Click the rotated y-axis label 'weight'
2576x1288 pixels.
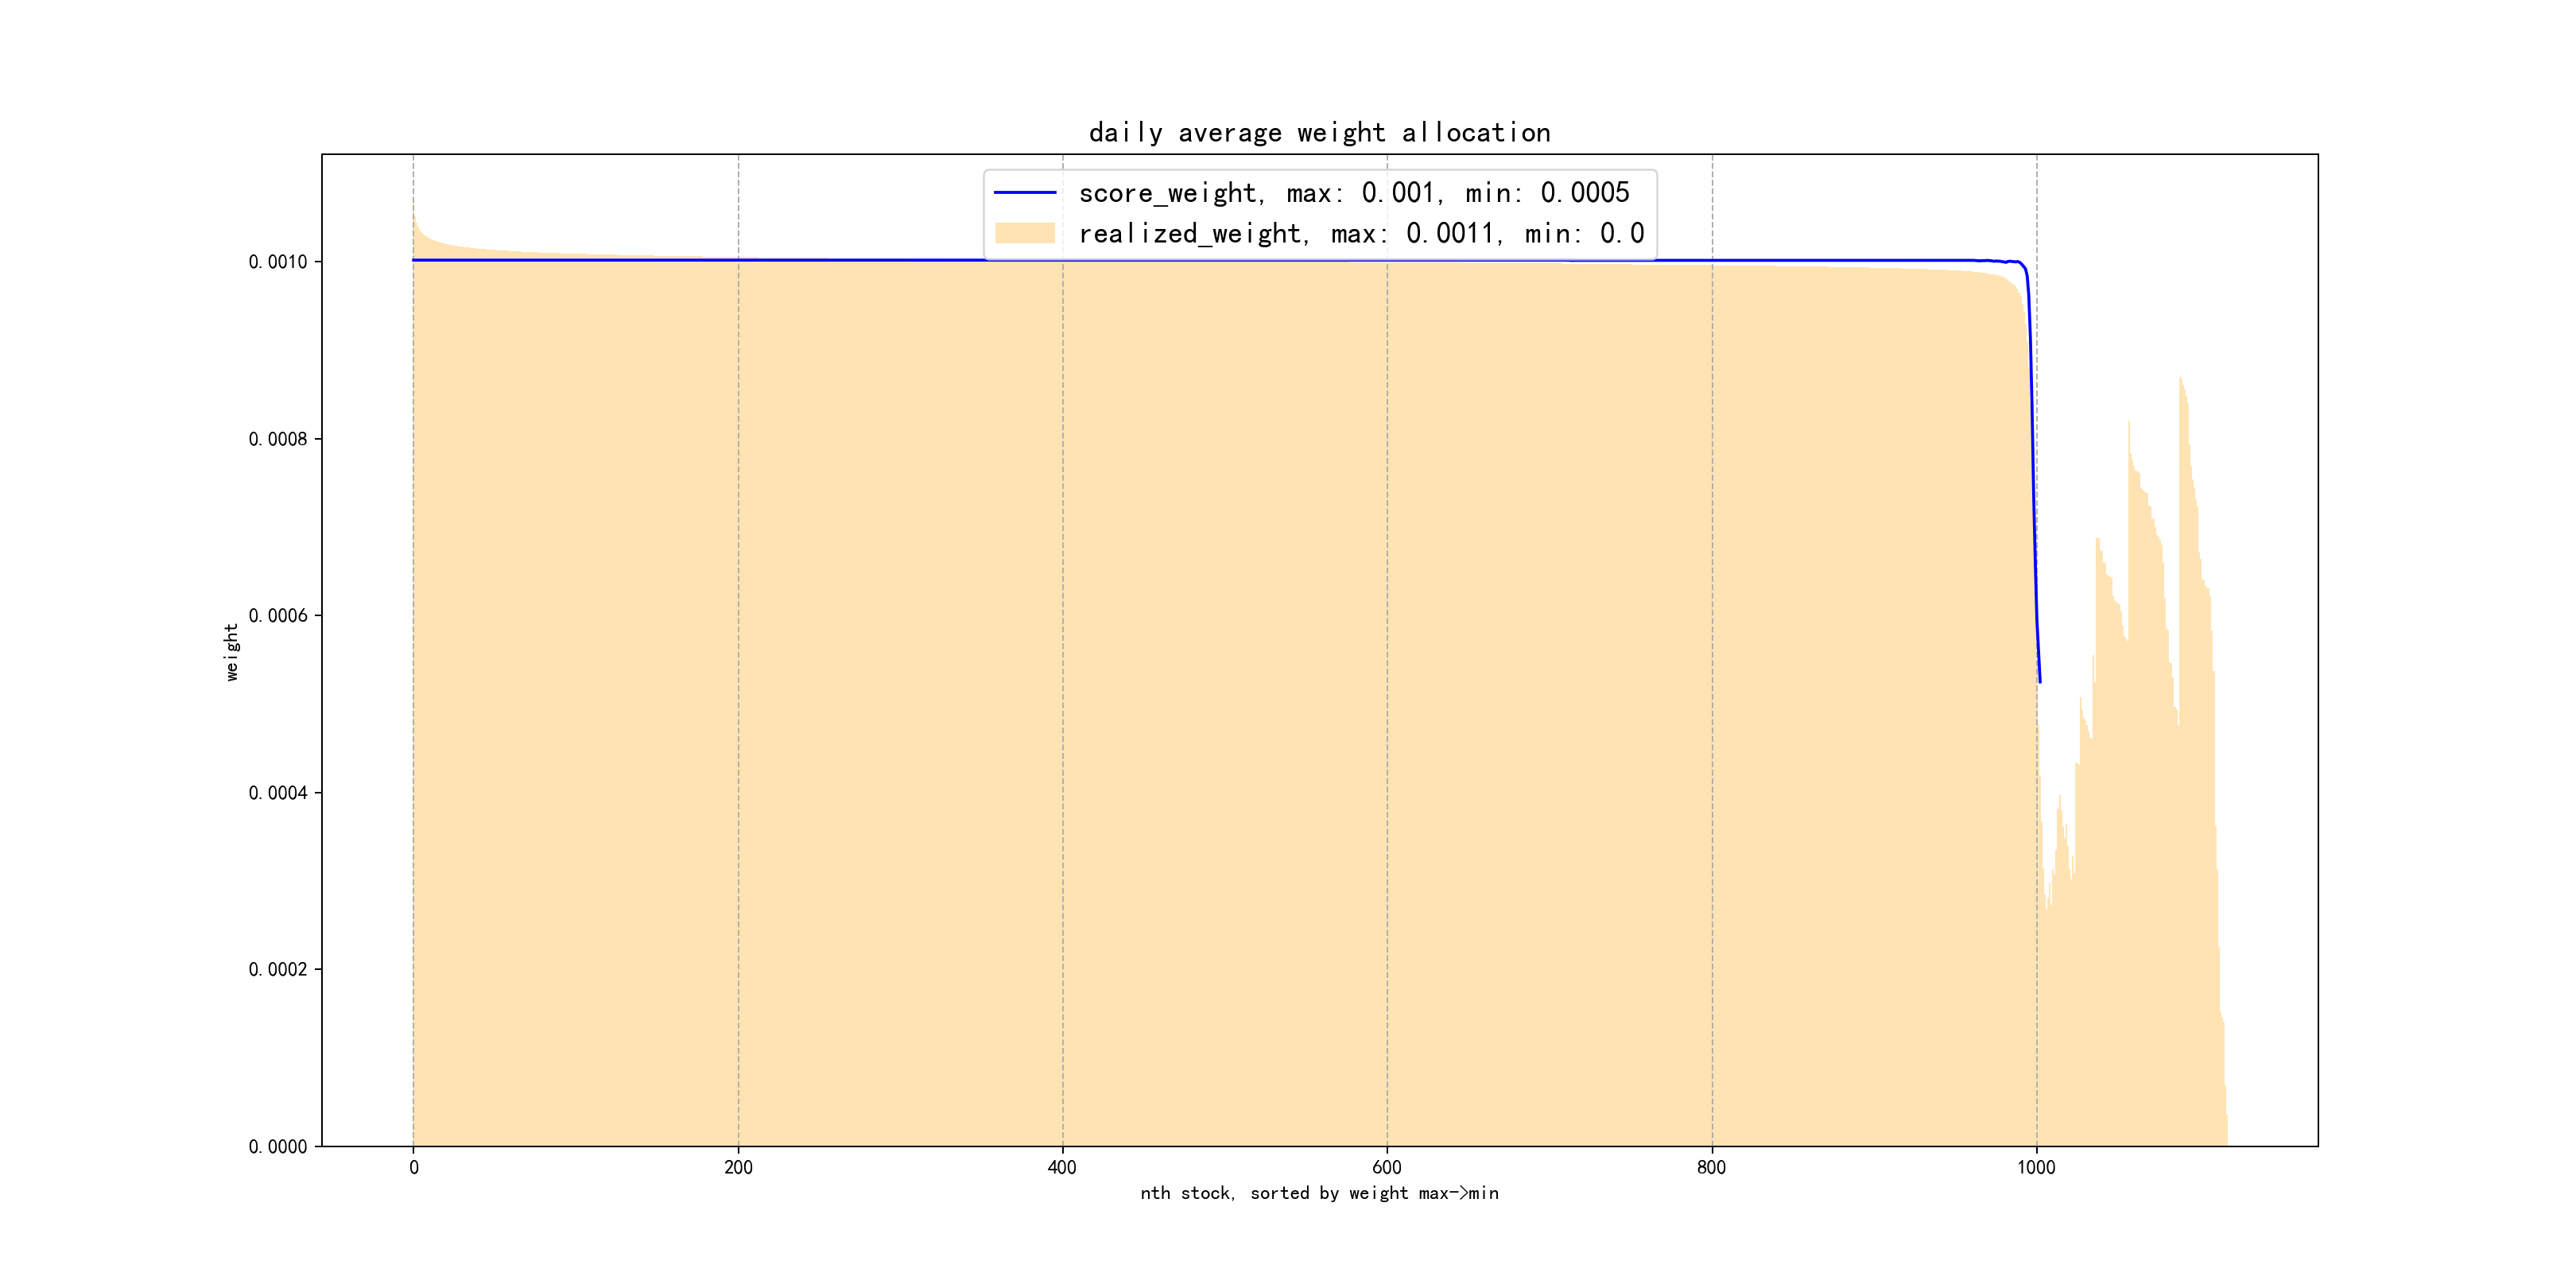[x=232, y=652]
